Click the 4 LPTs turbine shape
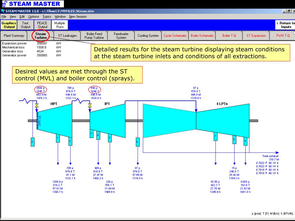 223,121
